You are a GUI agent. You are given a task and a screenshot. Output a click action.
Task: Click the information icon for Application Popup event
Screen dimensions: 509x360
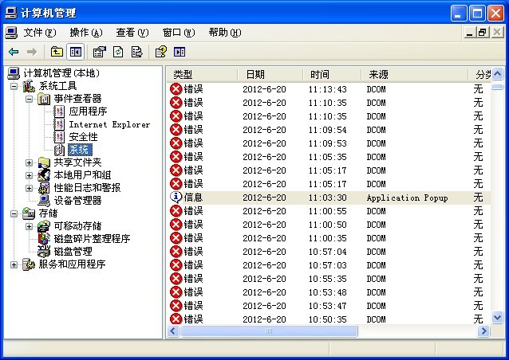[x=176, y=197]
